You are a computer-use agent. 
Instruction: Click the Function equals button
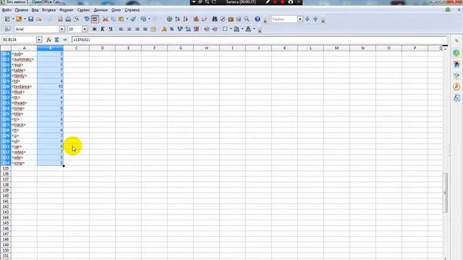pos(65,40)
